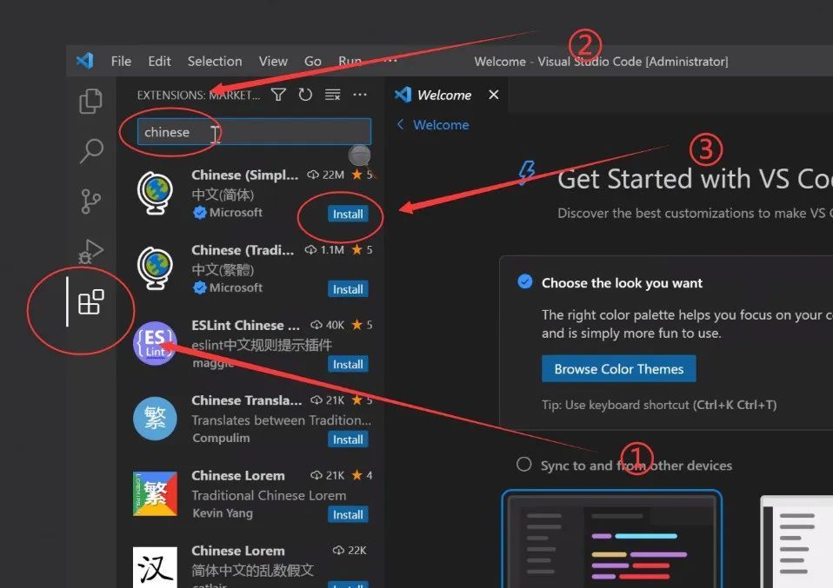833x588 pixels.
Task: Click the Kevin Yang publisher name
Action: (223, 513)
